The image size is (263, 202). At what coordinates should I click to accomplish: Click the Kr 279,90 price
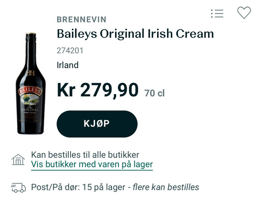97,90
